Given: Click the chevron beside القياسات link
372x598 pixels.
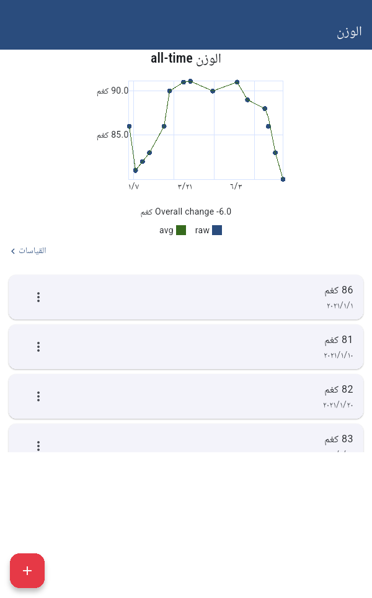Looking at the screenshot, I should (13, 251).
